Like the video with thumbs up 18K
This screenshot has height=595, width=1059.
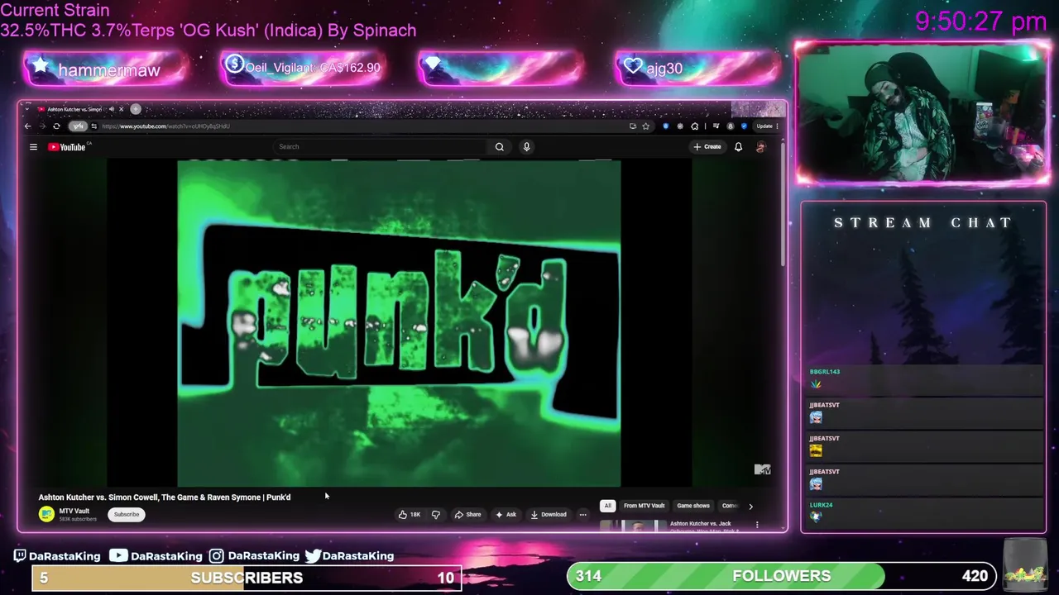click(x=410, y=514)
